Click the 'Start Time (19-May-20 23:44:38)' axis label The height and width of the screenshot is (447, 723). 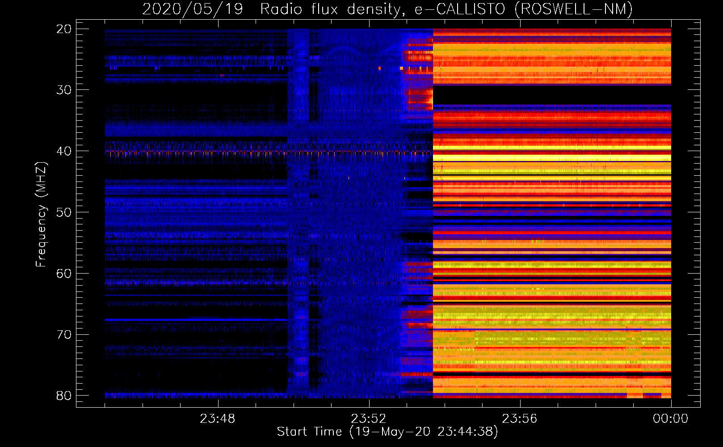click(387, 432)
